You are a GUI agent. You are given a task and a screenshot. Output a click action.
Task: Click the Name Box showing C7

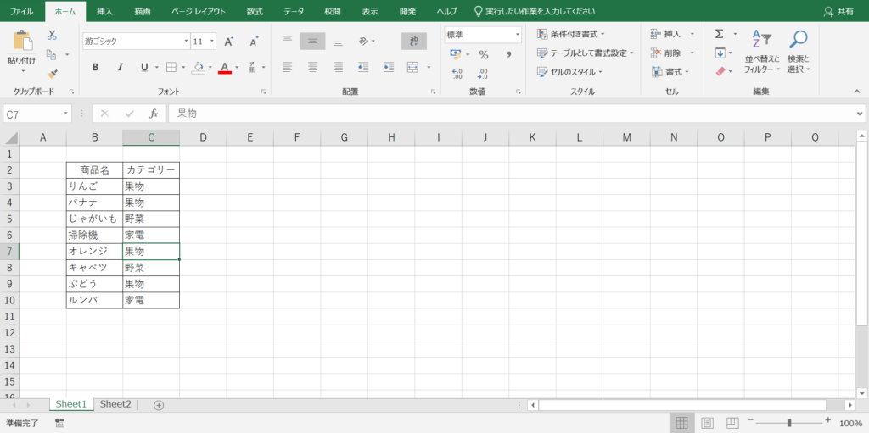coord(37,114)
